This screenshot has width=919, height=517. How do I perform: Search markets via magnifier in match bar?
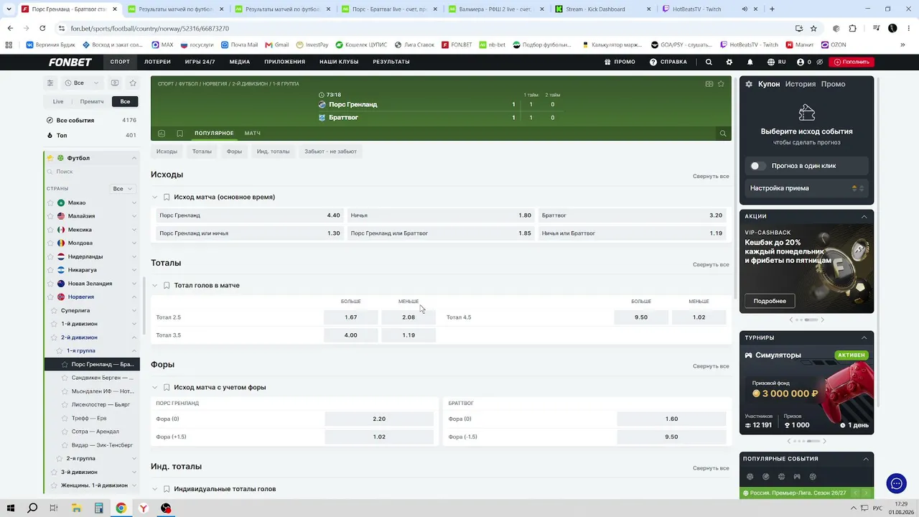[723, 134]
